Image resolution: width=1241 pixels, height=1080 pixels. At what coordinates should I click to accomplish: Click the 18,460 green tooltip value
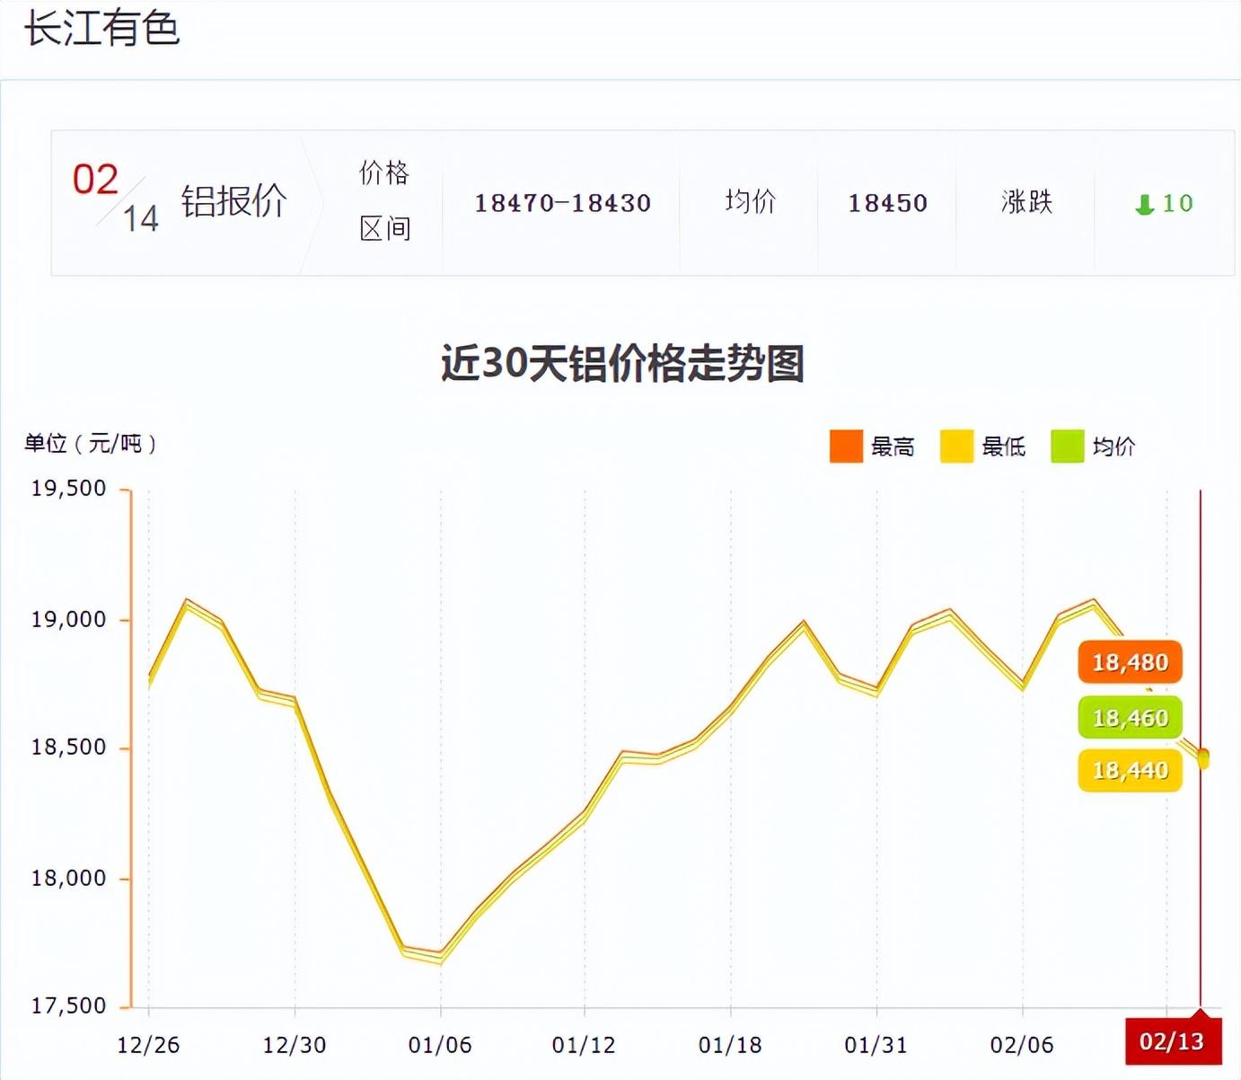click(1130, 718)
